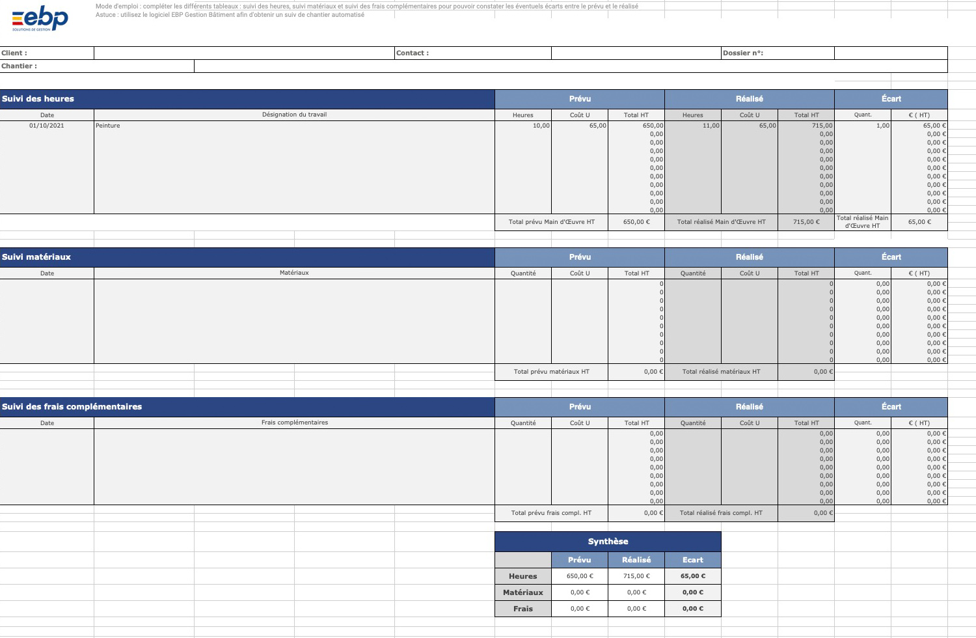Viewport: 976px width, 638px height.
Task: Select the 'Heures' column header under heures Réalisé
Action: pos(693,115)
